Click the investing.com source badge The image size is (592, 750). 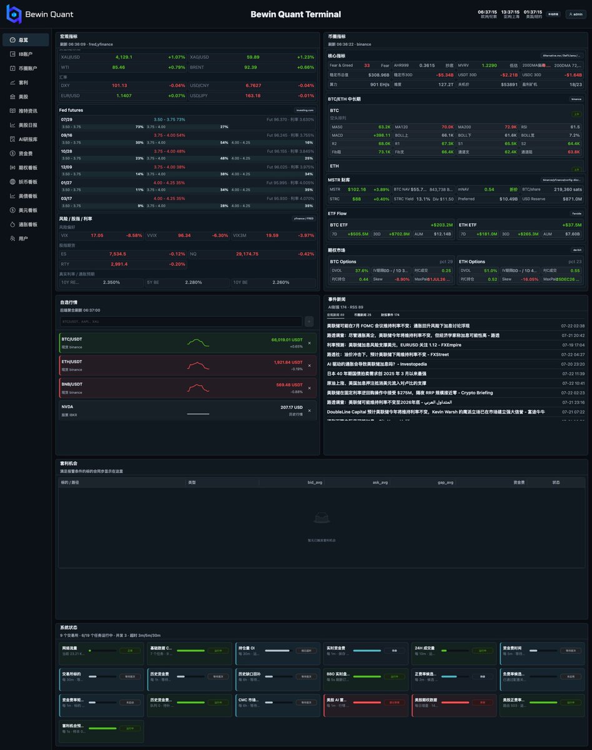pos(305,110)
